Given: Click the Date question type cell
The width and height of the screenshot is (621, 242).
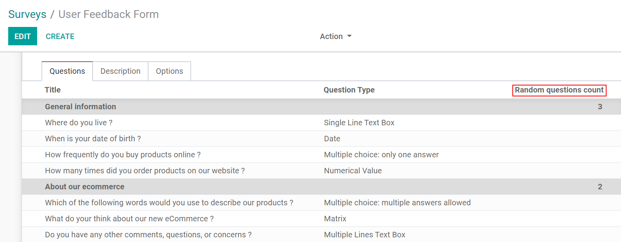Looking at the screenshot, I should coord(332,139).
